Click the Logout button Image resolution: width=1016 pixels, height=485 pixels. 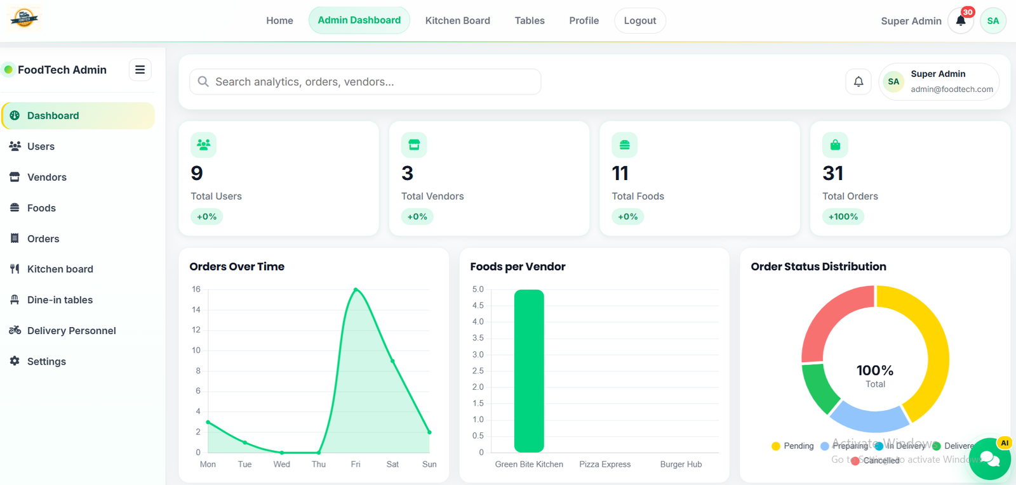pos(640,21)
